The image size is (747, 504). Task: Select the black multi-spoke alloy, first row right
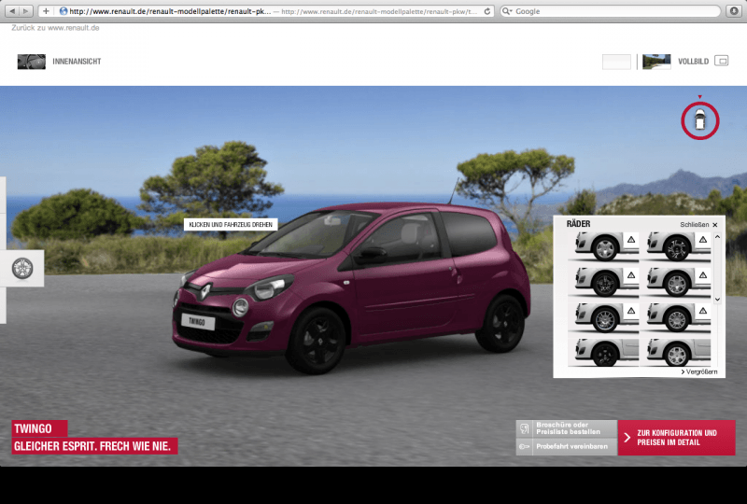click(679, 246)
